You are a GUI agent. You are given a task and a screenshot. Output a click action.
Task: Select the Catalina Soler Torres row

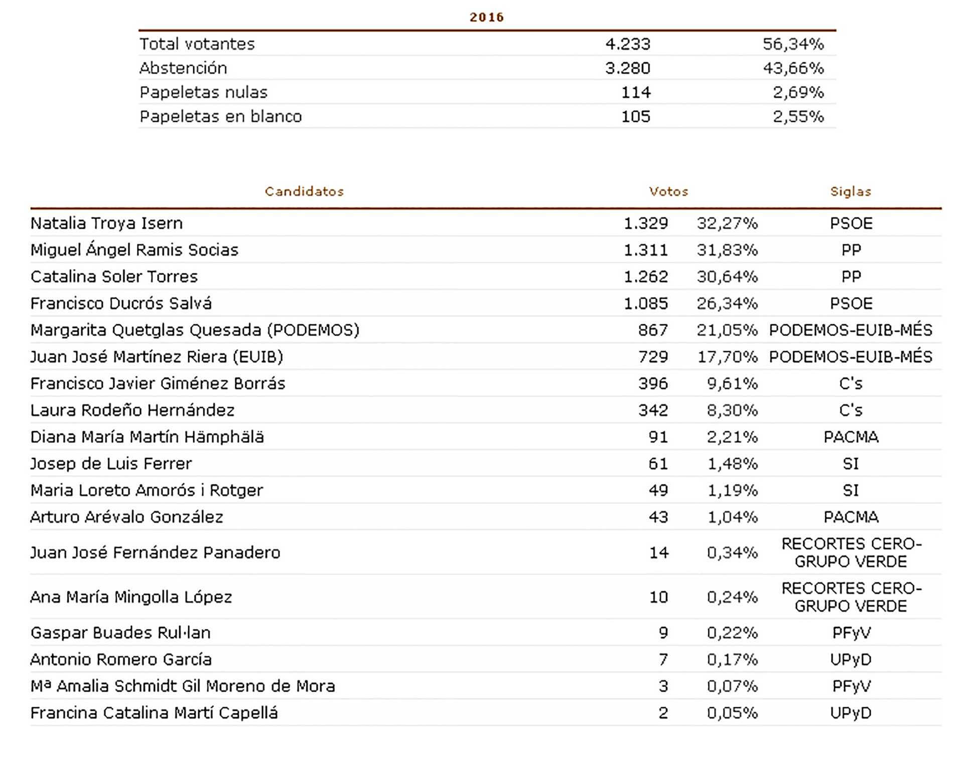(486, 276)
